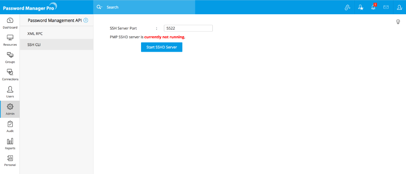Open the user account profile menu
This screenshot has height=174, width=406.
pos(399,7)
